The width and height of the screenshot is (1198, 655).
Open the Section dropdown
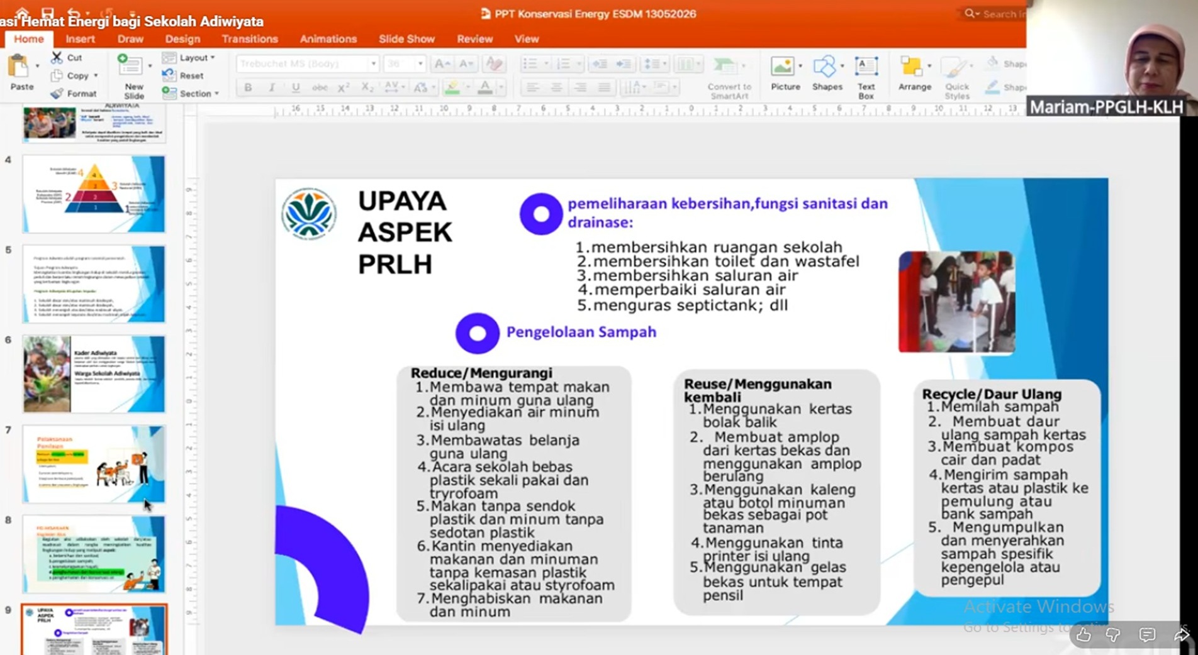click(191, 93)
